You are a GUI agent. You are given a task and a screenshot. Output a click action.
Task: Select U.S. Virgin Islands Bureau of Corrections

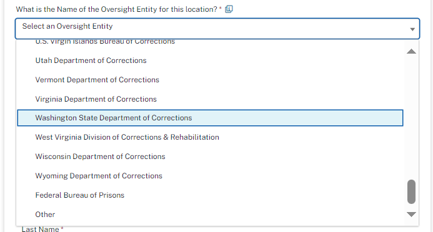(x=210, y=42)
